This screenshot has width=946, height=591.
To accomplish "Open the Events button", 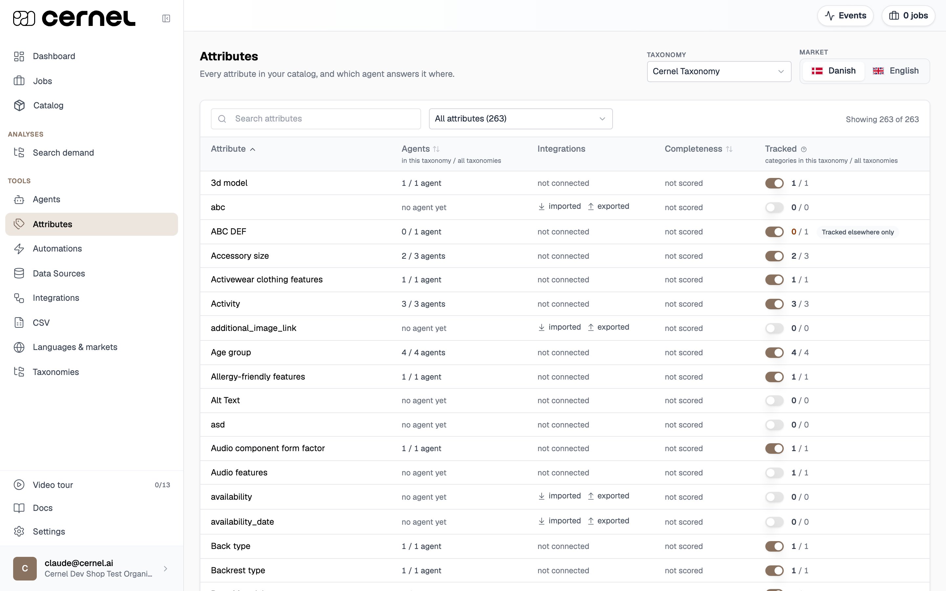I will click(845, 16).
